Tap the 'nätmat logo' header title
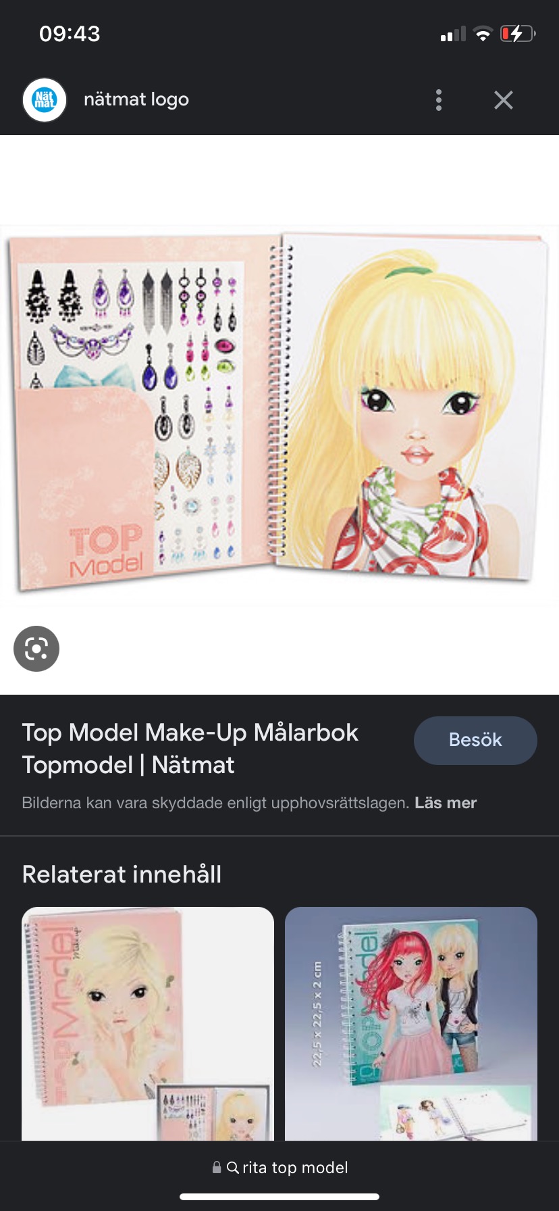The height and width of the screenshot is (1211, 559). pyautogui.click(x=136, y=100)
